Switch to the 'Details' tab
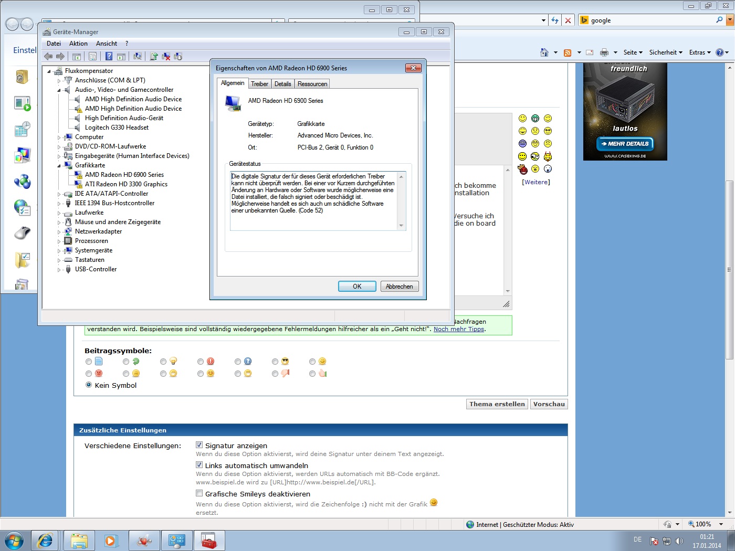Viewport: 735px width, 551px height. tap(282, 84)
